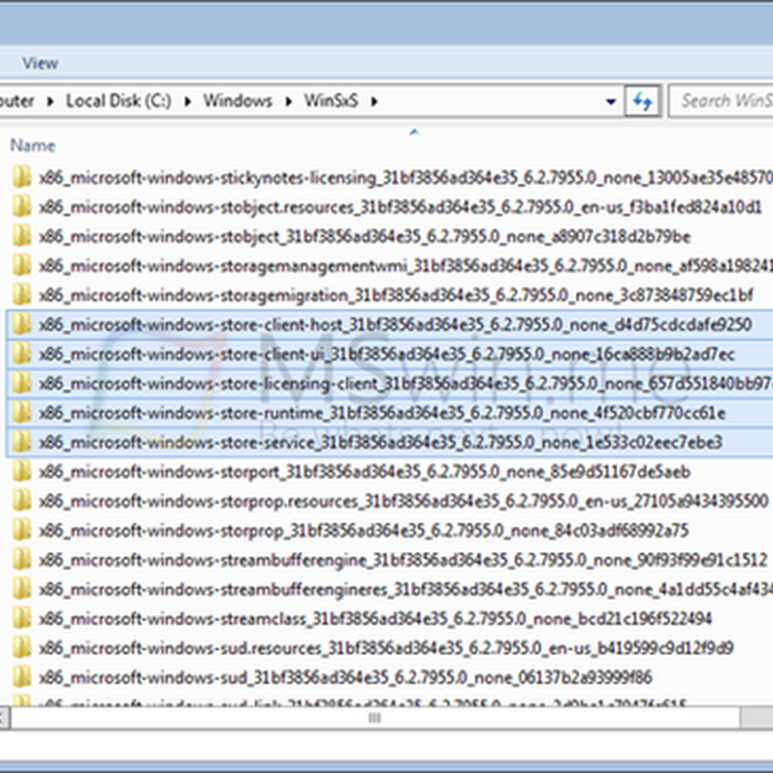Image resolution: width=773 pixels, height=773 pixels.
Task: Expand the arrow after Local Disk (C:)
Action: click(187, 101)
